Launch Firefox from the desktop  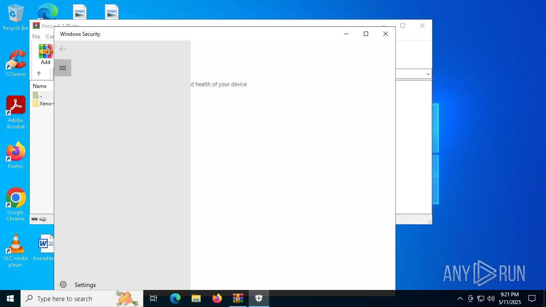(x=15, y=156)
